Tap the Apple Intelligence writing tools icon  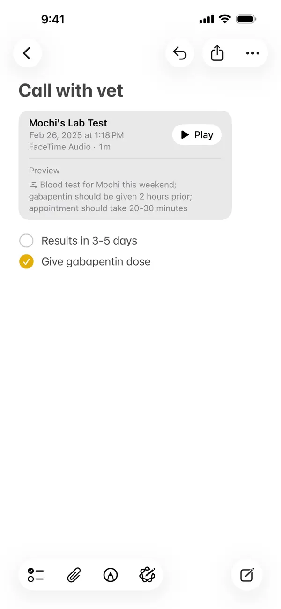pos(147,575)
